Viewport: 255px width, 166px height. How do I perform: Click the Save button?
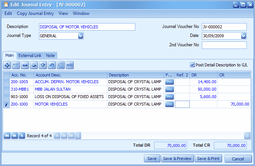152,159
